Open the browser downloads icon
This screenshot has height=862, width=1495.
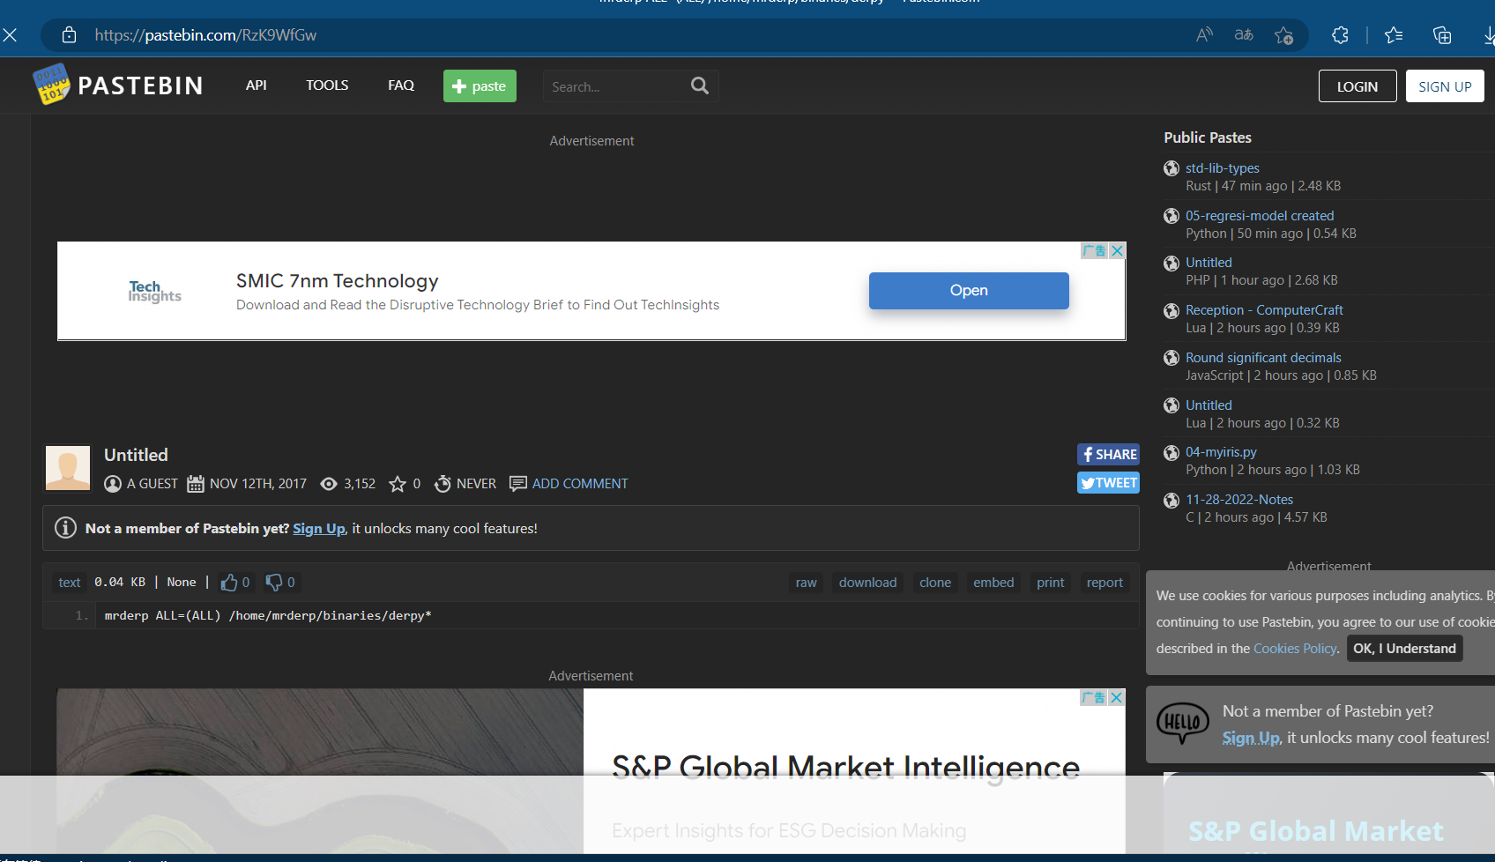click(x=1488, y=35)
